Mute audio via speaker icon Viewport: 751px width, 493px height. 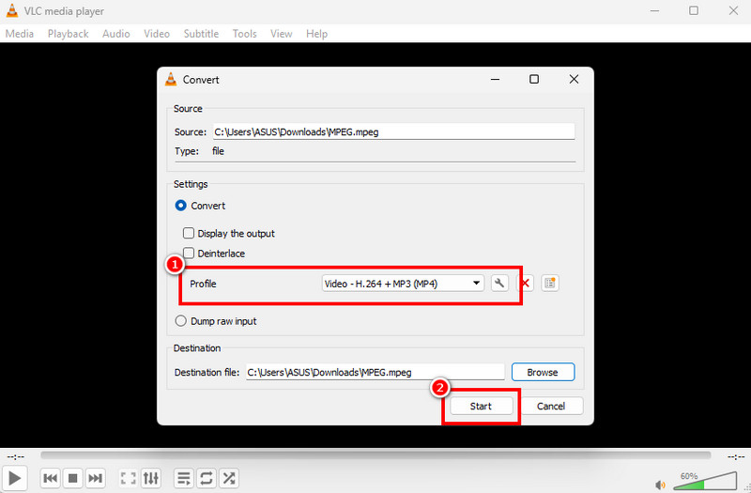(x=661, y=485)
